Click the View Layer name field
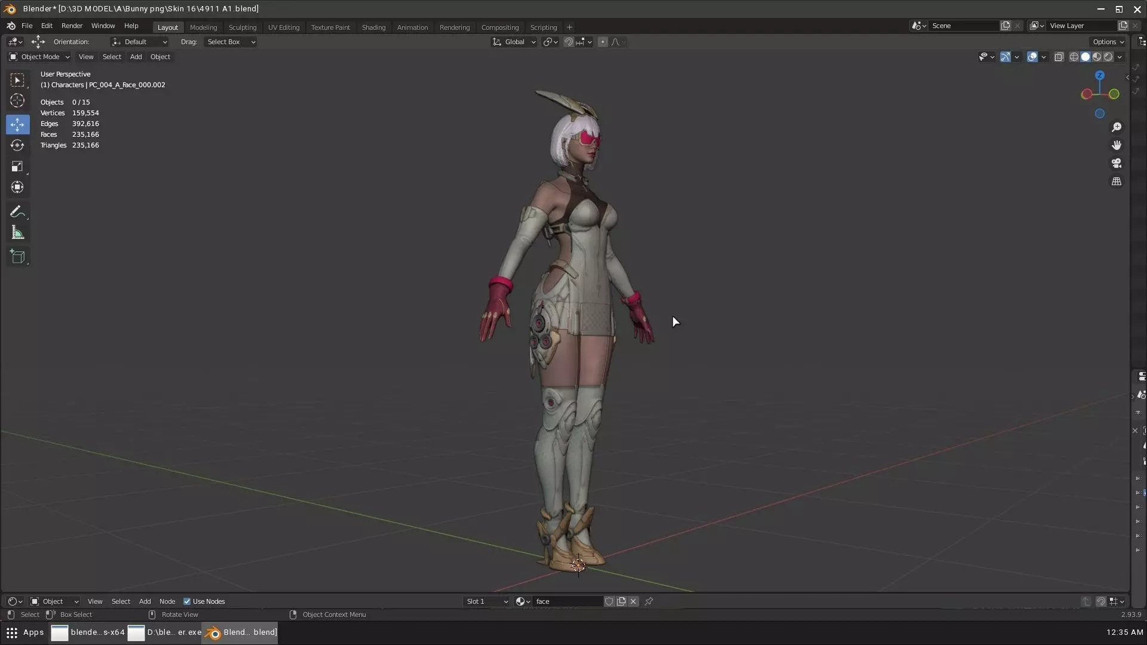 tap(1082, 26)
